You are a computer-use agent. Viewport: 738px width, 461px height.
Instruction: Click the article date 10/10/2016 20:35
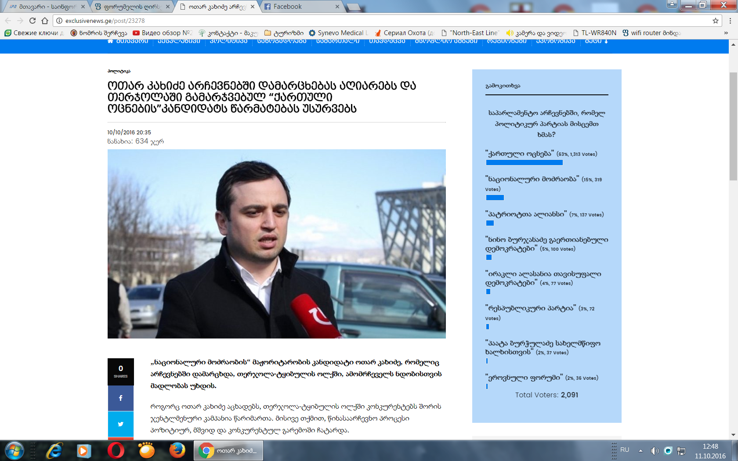pyautogui.click(x=129, y=133)
